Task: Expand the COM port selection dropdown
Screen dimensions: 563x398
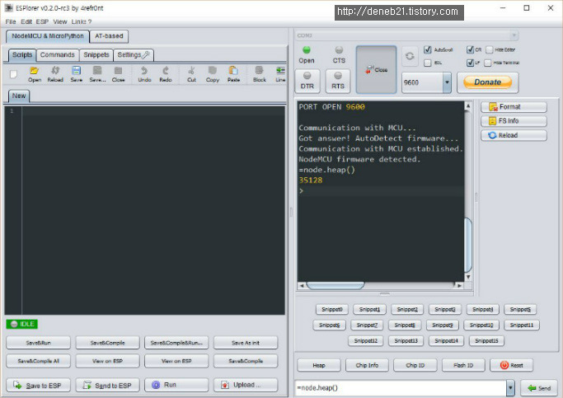Action: click(514, 35)
